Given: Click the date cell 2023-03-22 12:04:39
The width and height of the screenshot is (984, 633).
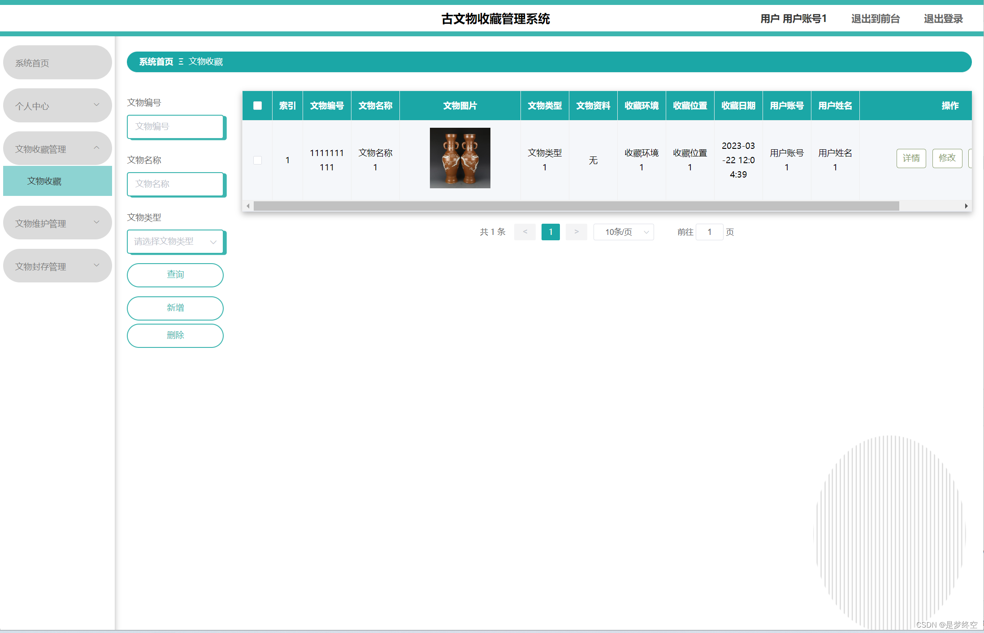Looking at the screenshot, I should tap(738, 160).
